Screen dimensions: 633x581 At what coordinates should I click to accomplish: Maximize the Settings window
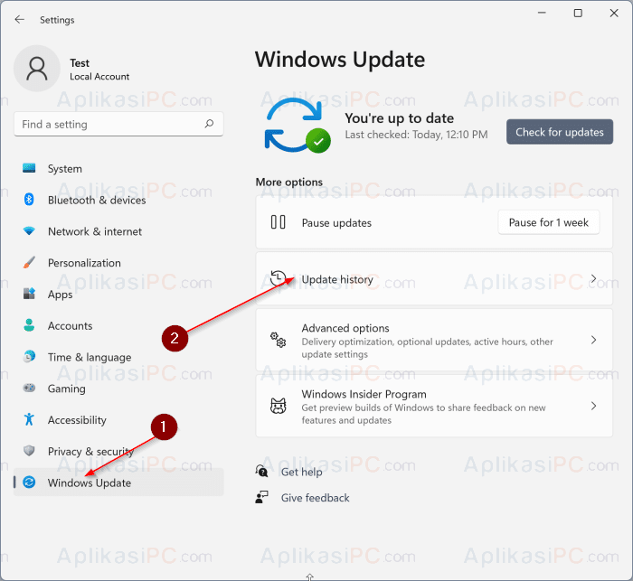[578, 13]
